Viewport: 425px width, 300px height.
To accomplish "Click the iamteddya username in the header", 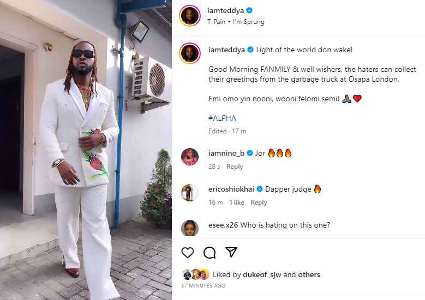I will click(225, 10).
